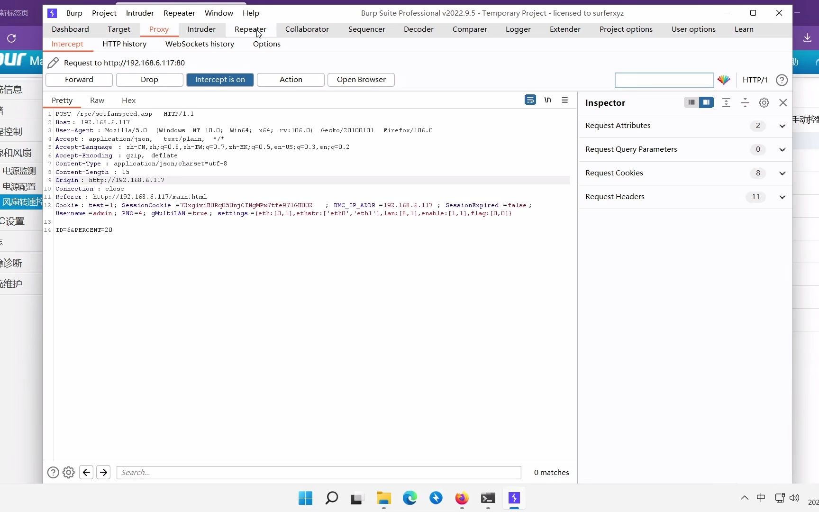Select Inspector right layout view icon
819x512 pixels.
(x=706, y=102)
